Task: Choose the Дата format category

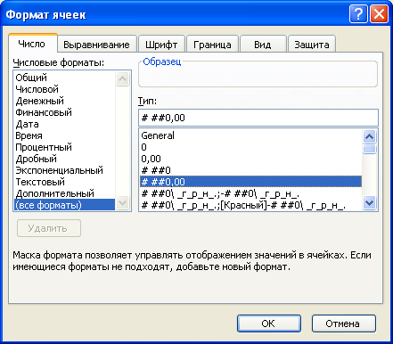Action: coord(65,124)
